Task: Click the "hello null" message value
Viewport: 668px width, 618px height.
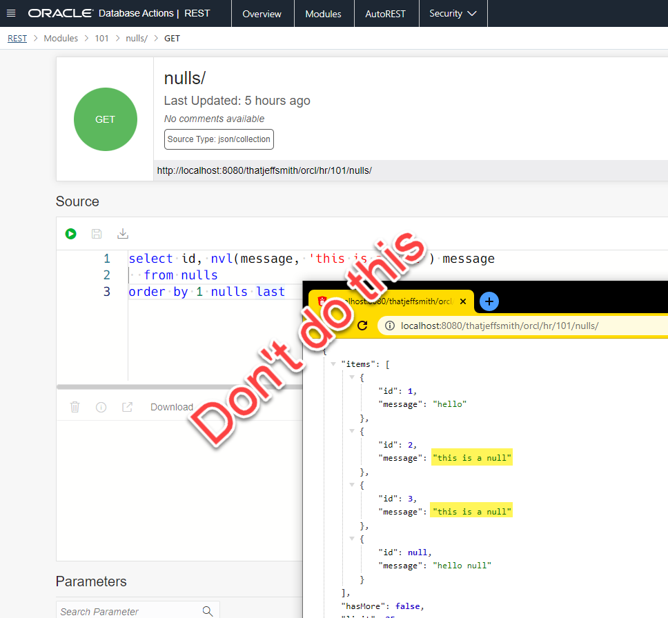Action: [462, 566]
